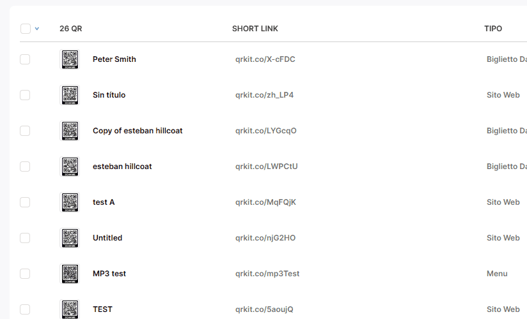Click the test A QR code icon
The width and height of the screenshot is (527, 319).
click(x=70, y=202)
